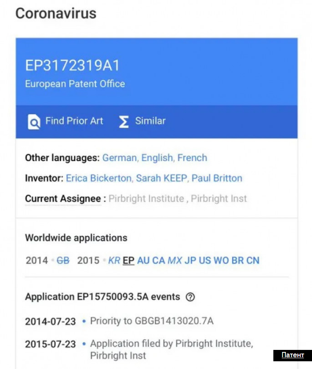Open the MX worldwide application

point(175,260)
